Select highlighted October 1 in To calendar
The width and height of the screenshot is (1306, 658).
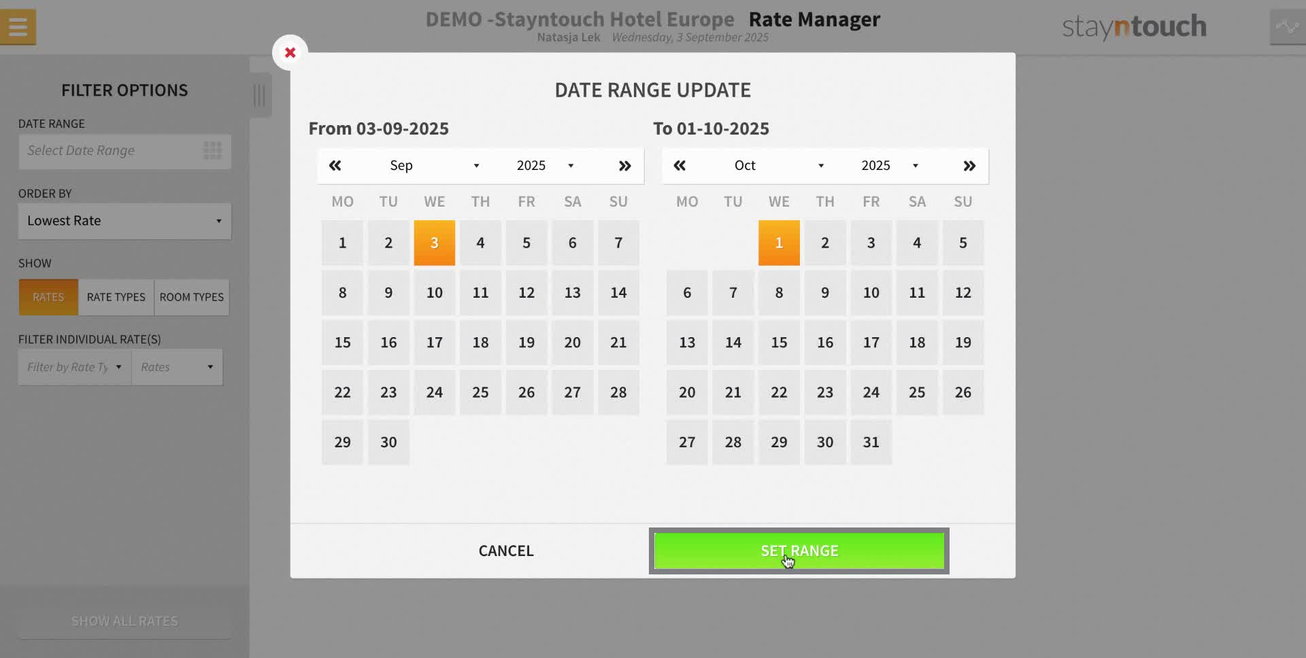click(779, 243)
